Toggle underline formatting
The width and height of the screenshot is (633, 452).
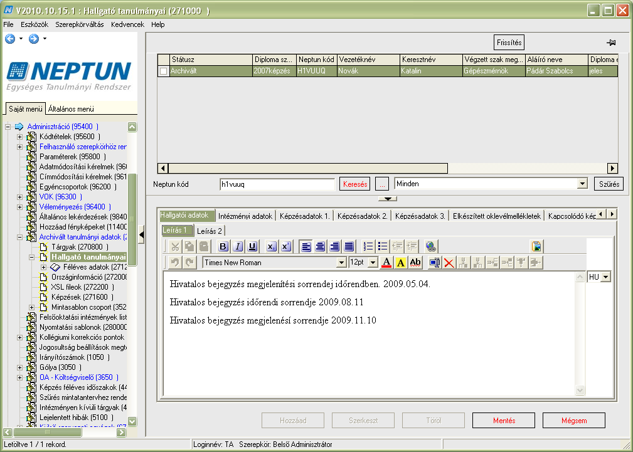[252, 246]
